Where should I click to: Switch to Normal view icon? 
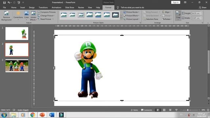point(158,110)
